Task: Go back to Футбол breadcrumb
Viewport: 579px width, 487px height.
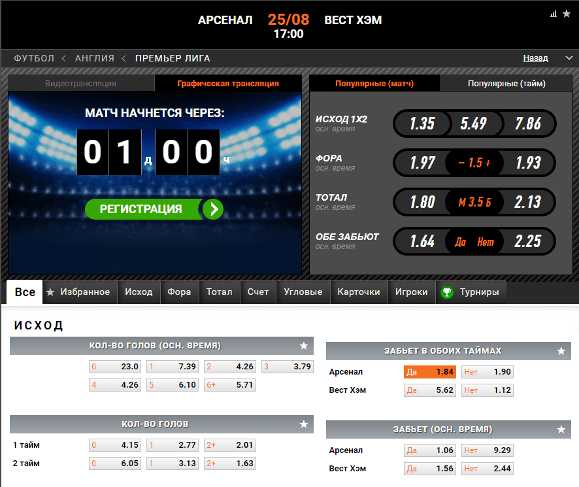Action: [x=34, y=58]
